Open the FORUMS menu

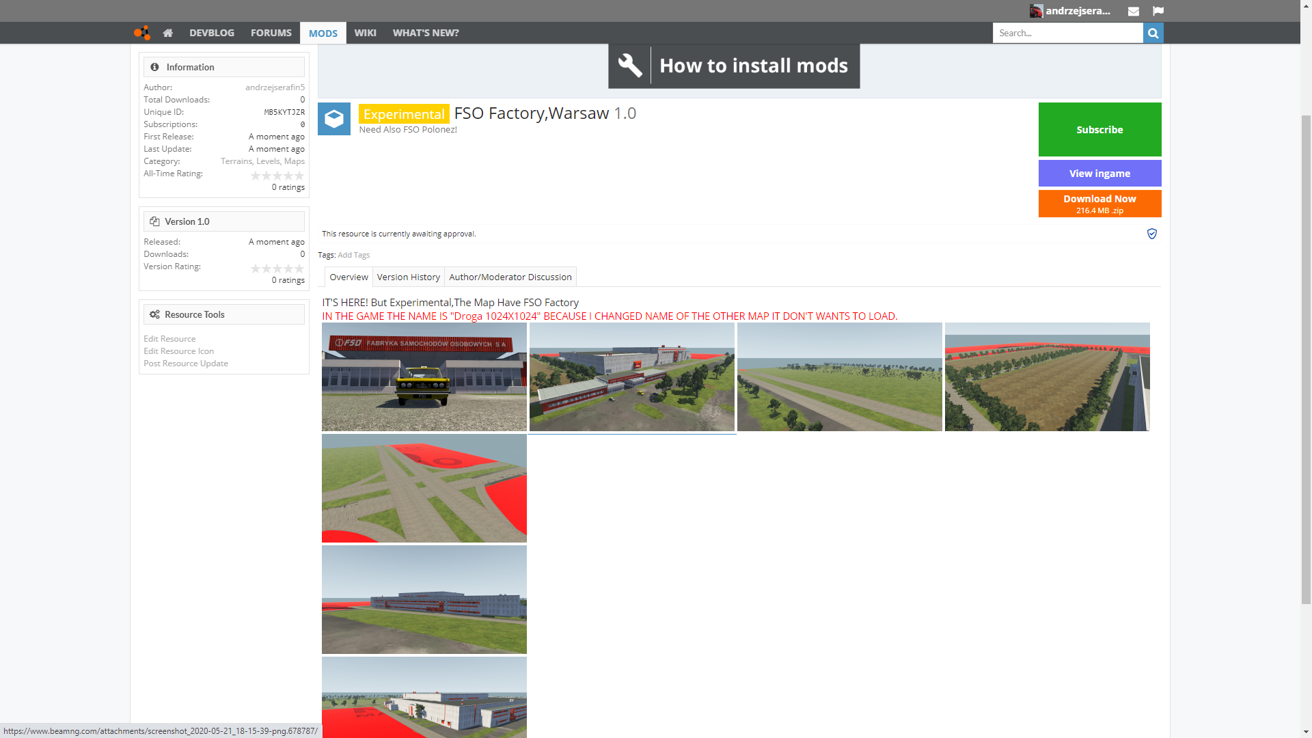[271, 33]
